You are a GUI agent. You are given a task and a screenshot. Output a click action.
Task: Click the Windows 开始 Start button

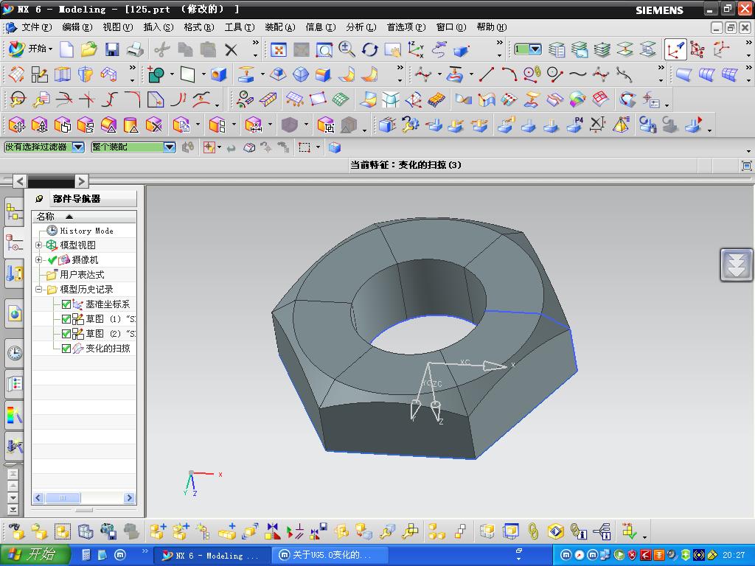(35, 555)
